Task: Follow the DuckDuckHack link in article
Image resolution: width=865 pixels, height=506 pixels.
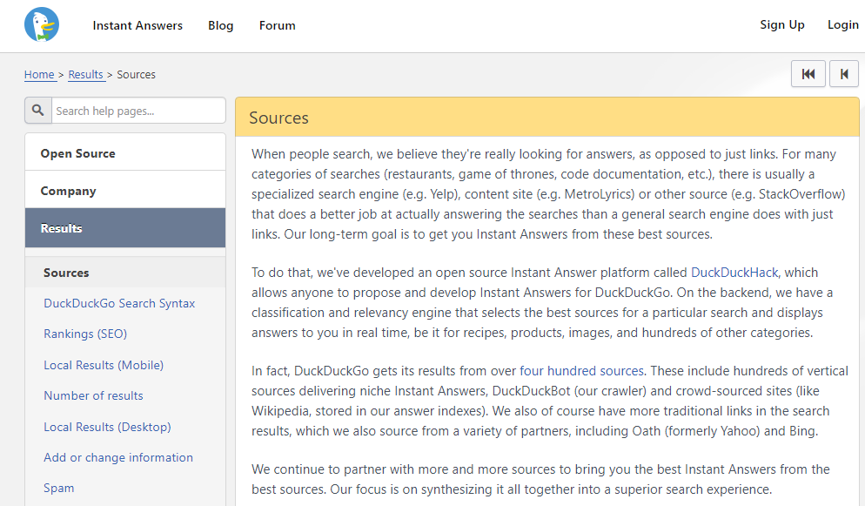Action: point(734,273)
